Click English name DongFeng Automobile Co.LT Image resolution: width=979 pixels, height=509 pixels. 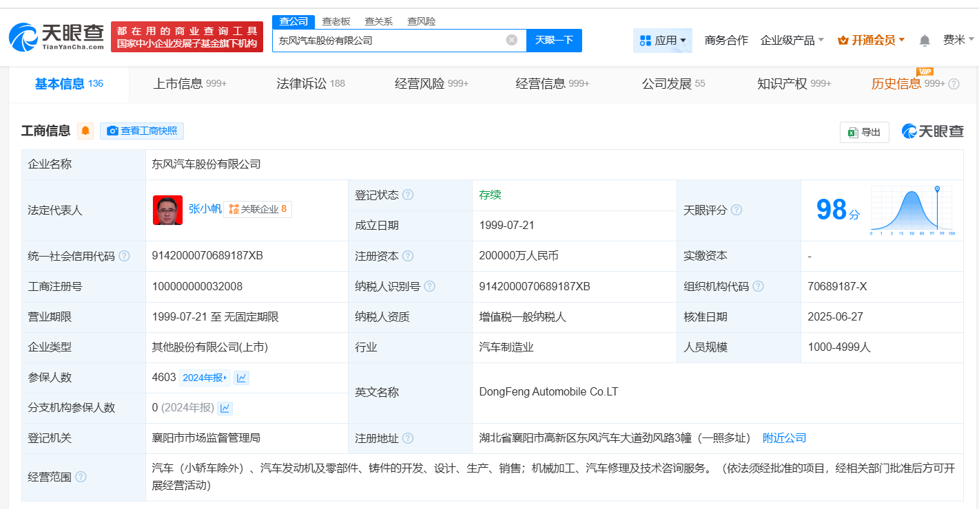[548, 392]
